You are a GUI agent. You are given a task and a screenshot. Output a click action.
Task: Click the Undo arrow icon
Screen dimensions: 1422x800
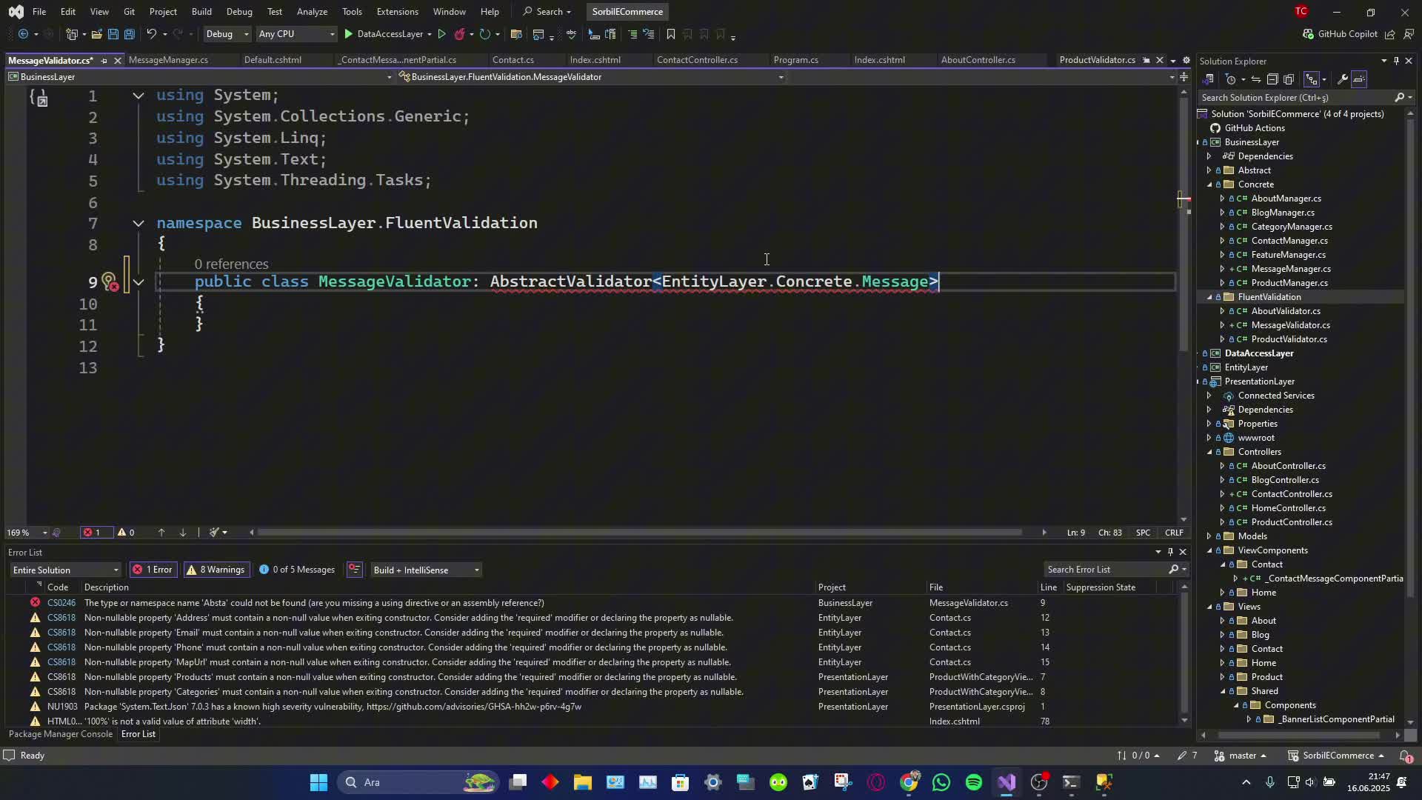(x=151, y=34)
